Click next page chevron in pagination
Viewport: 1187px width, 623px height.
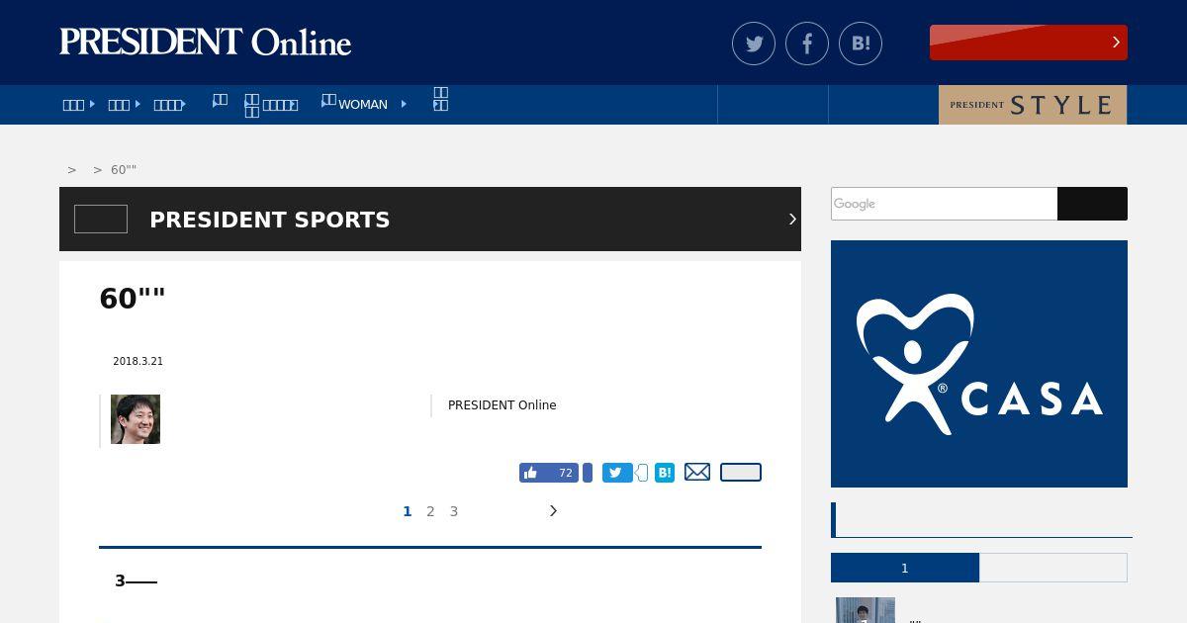pyautogui.click(x=553, y=510)
